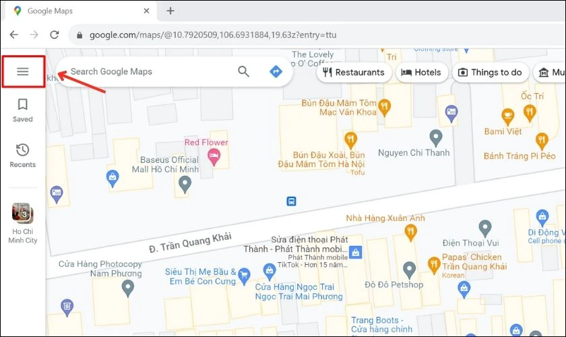Filter by Restaurants chip
This screenshot has width=566, height=337.
354,72
